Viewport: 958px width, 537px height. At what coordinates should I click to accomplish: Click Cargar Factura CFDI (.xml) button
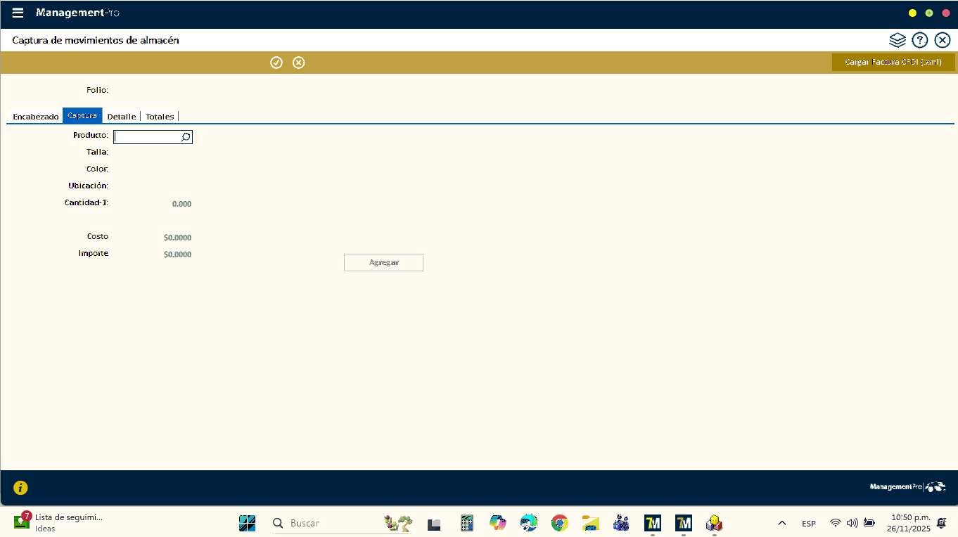coord(893,63)
